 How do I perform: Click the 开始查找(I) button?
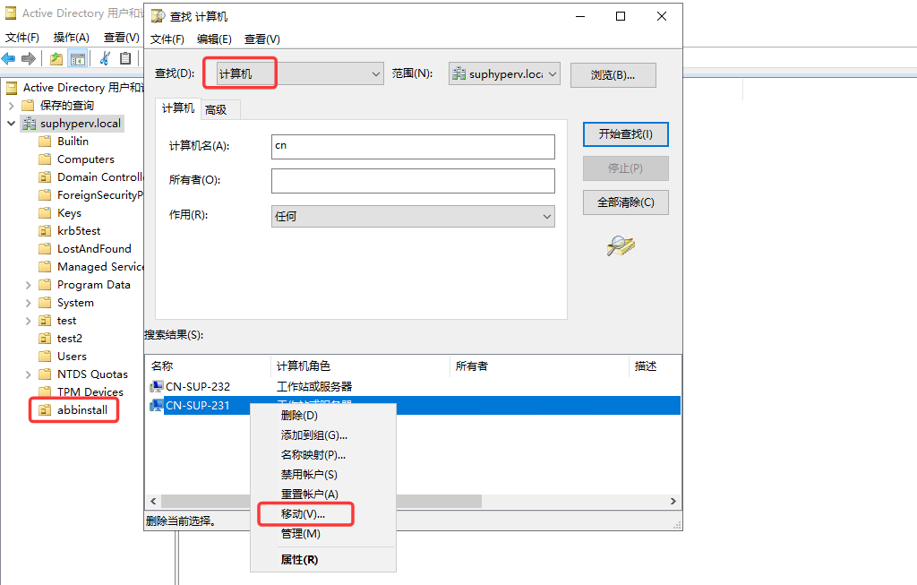625,134
